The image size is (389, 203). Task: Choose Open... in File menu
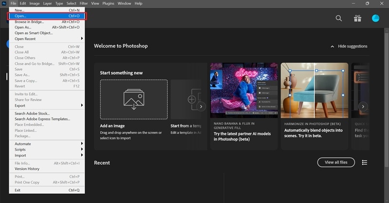click(x=47, y=16)
